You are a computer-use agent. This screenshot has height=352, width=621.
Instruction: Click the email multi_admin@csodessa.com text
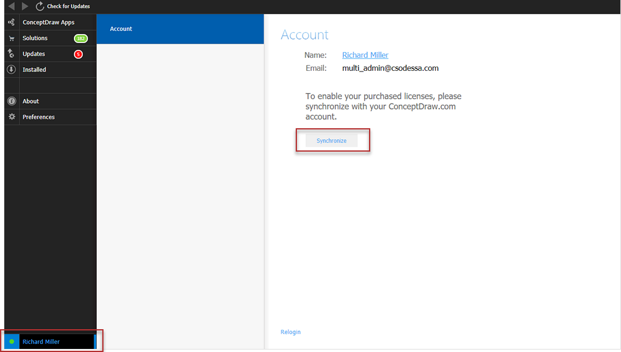click(390, 68)
